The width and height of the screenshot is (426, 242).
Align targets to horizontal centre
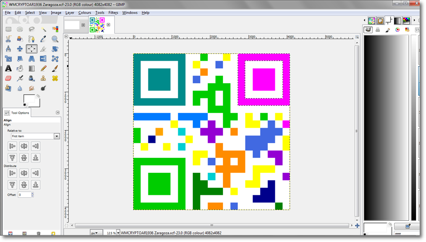pyautogui.click(x=24, y=146)
